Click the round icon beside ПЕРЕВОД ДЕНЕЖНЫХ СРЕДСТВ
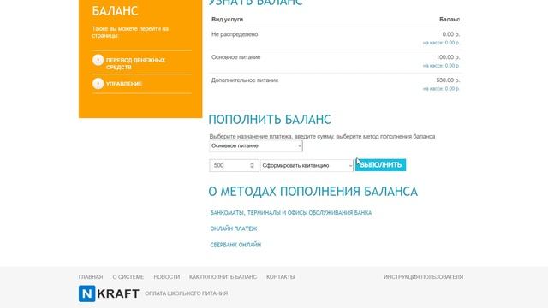 click(x=98, y=60)
